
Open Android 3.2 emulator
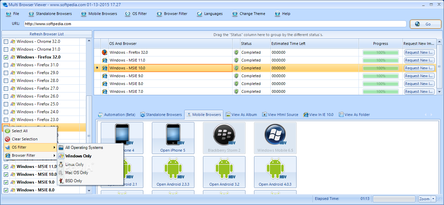pyautogui.click(x=224, y=172)
